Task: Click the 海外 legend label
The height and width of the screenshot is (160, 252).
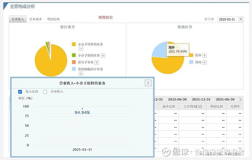Action: [x=198, y=55]
